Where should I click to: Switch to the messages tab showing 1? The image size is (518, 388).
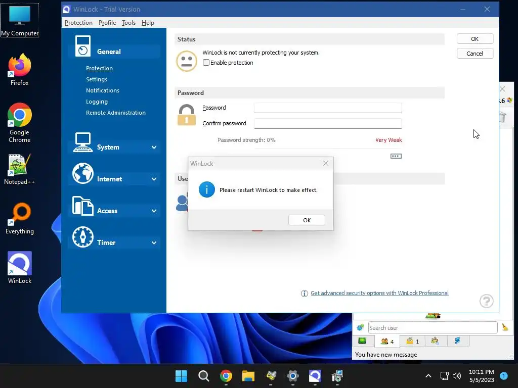click(x=412, y=341)
